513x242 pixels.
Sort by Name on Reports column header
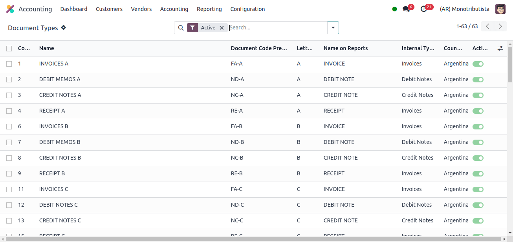[346, 48]
